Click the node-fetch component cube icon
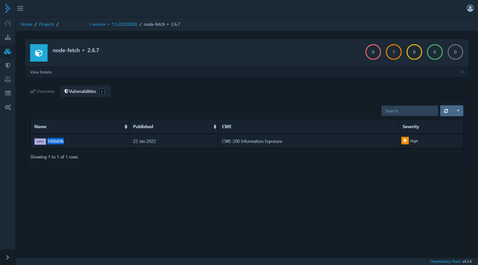Viewport: 478px width, 265px height. point(39,53)
